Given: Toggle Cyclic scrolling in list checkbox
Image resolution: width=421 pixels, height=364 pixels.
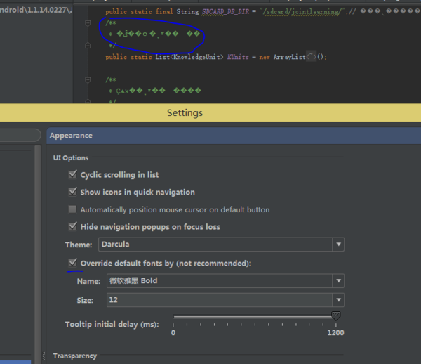Looking at the screenshot, I should point(72,174).
